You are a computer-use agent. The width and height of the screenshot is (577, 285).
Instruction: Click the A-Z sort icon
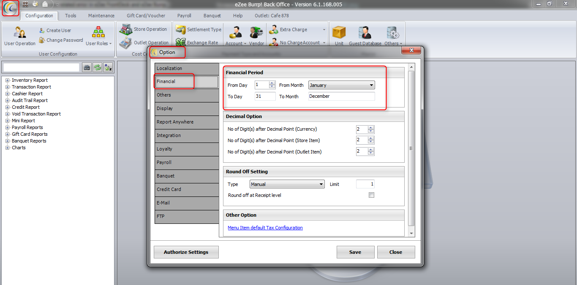point(109,67)
